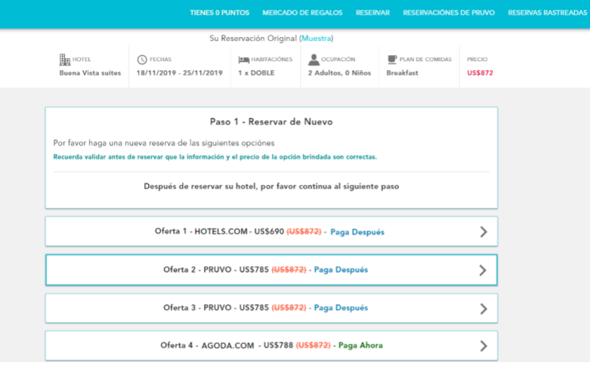The height and width of the screenshot is (390, 590).
Task: Expand Oferta 1 with its right chevron
Action: (483, 232)
